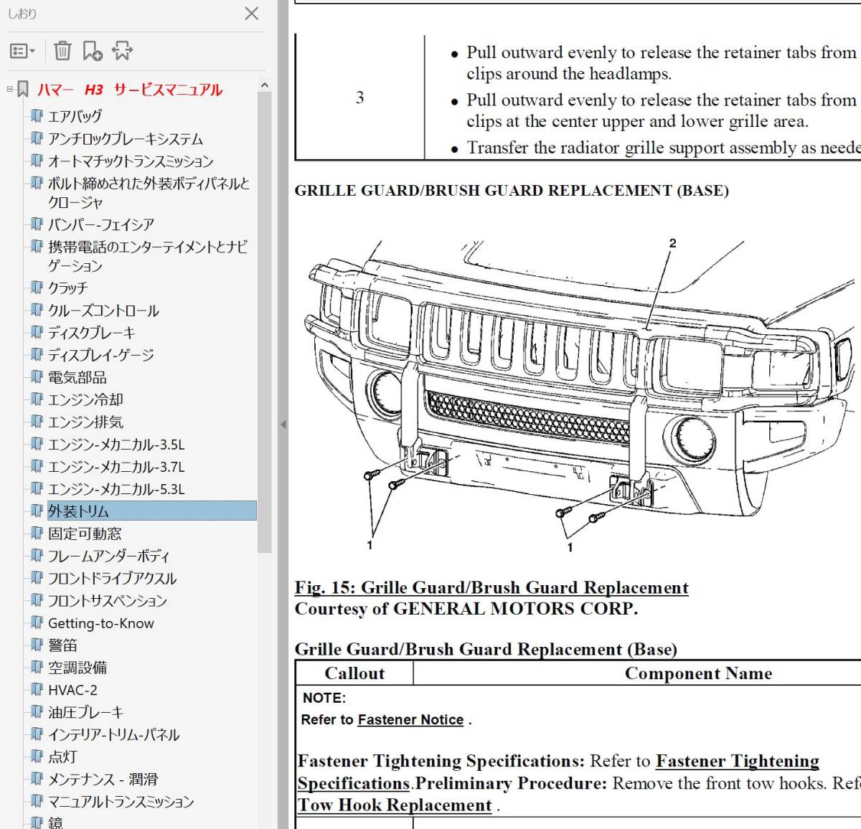Jump to the バンパー-フェイシア bookmark
The image size is (861, 829).
(x=101, y=224)
